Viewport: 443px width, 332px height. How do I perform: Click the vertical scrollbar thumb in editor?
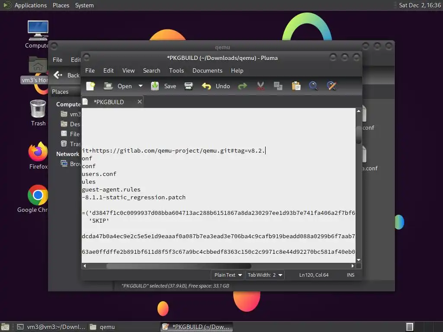359,135
